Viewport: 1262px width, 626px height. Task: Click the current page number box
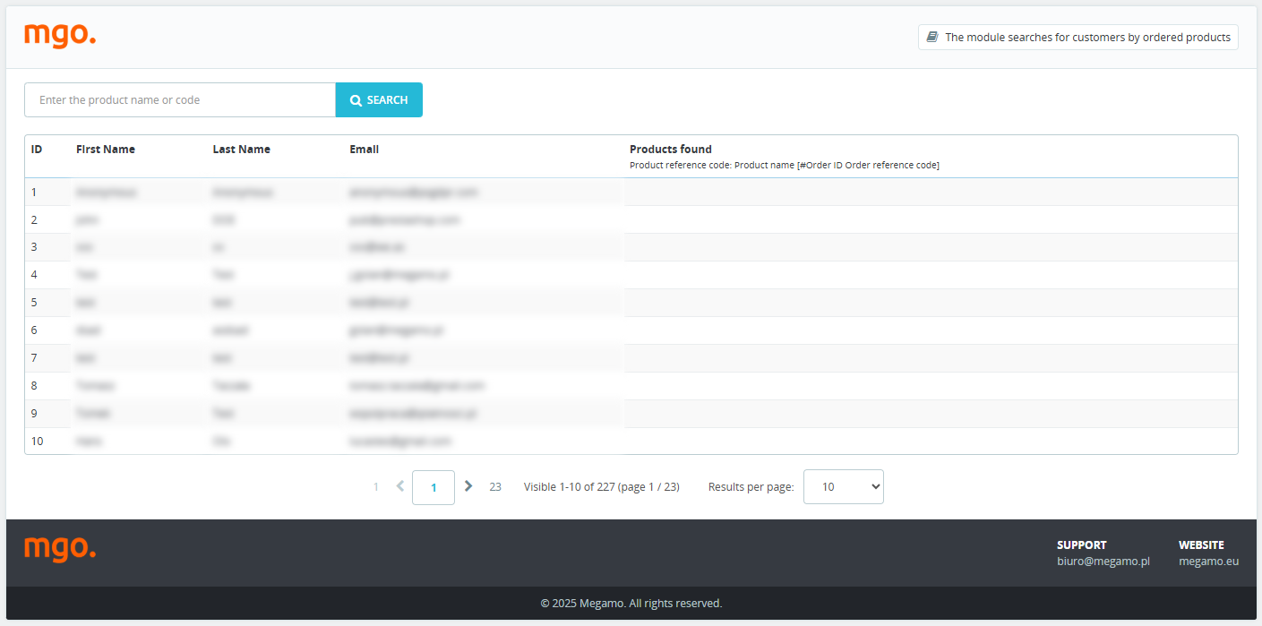point(434,487)
